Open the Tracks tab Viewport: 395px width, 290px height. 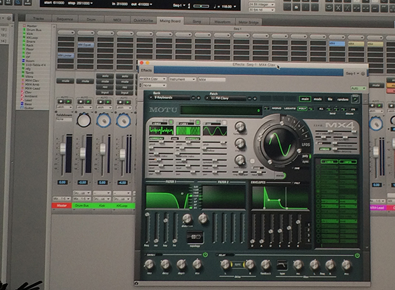pyautogui.click(x=38, y=18)
